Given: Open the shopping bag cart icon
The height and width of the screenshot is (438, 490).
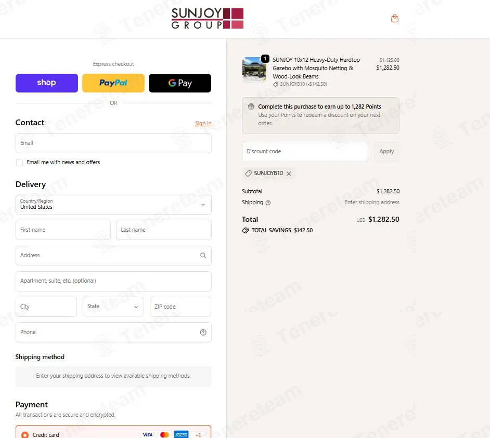Looking at the screenshot, I should coord(395,18).
